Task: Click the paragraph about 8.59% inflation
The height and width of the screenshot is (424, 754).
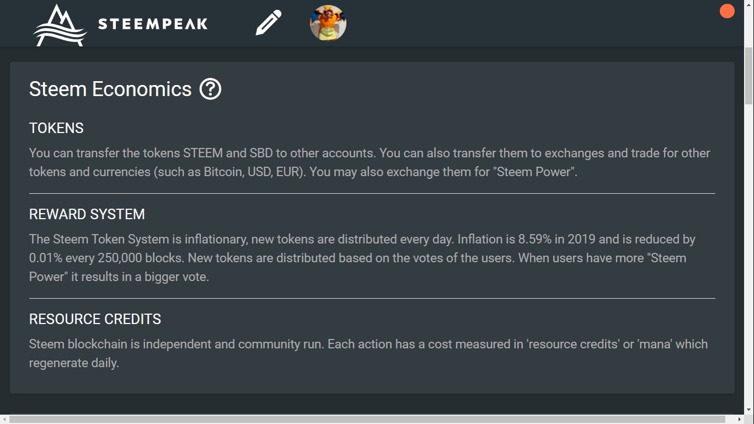Action: coord(362,258)
